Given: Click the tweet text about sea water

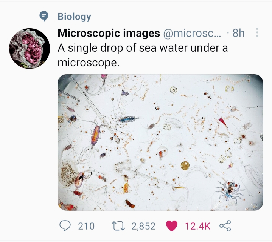Looking at the screenshot, I should coord(142,55).
